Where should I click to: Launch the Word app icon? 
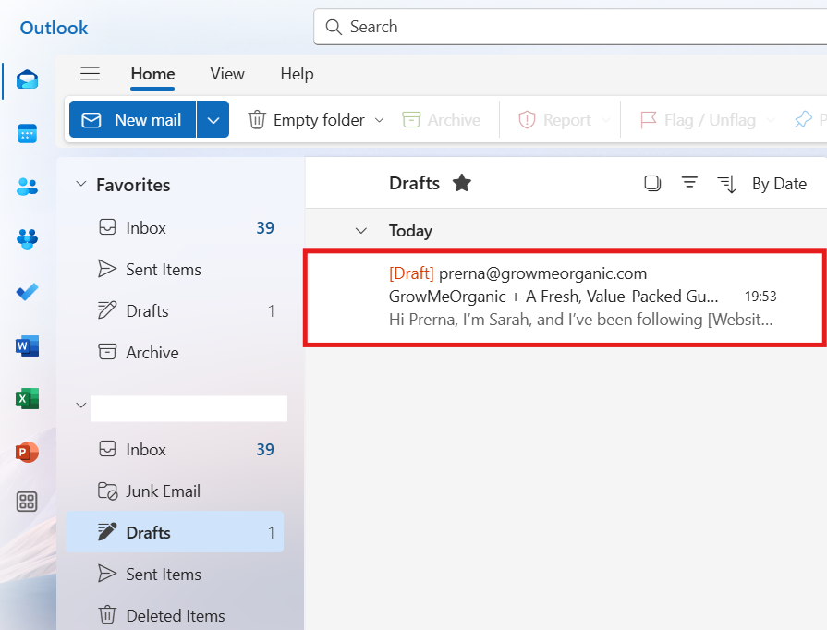click(27, 345)
